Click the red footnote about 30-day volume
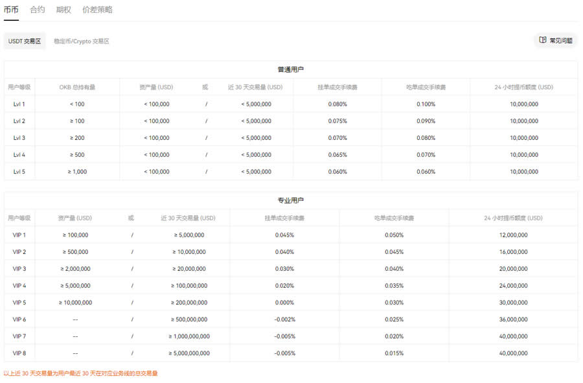583x383 pixels. point(83,374)
